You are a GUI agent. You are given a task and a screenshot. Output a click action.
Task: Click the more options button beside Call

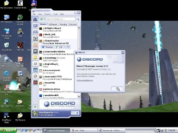point(68,47)
